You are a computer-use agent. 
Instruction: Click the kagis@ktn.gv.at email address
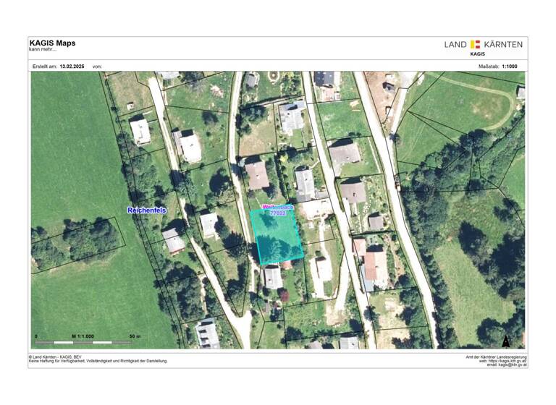(509, 365)
